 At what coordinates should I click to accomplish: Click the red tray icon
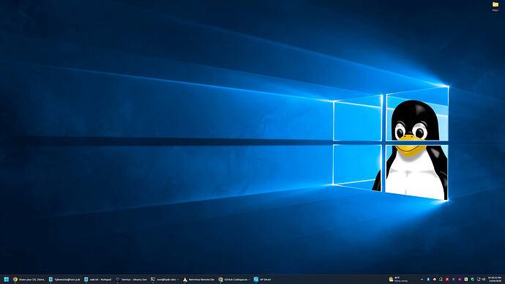pos(447,280)
